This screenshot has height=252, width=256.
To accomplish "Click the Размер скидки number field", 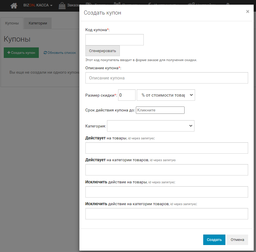I will coord(127,95).
